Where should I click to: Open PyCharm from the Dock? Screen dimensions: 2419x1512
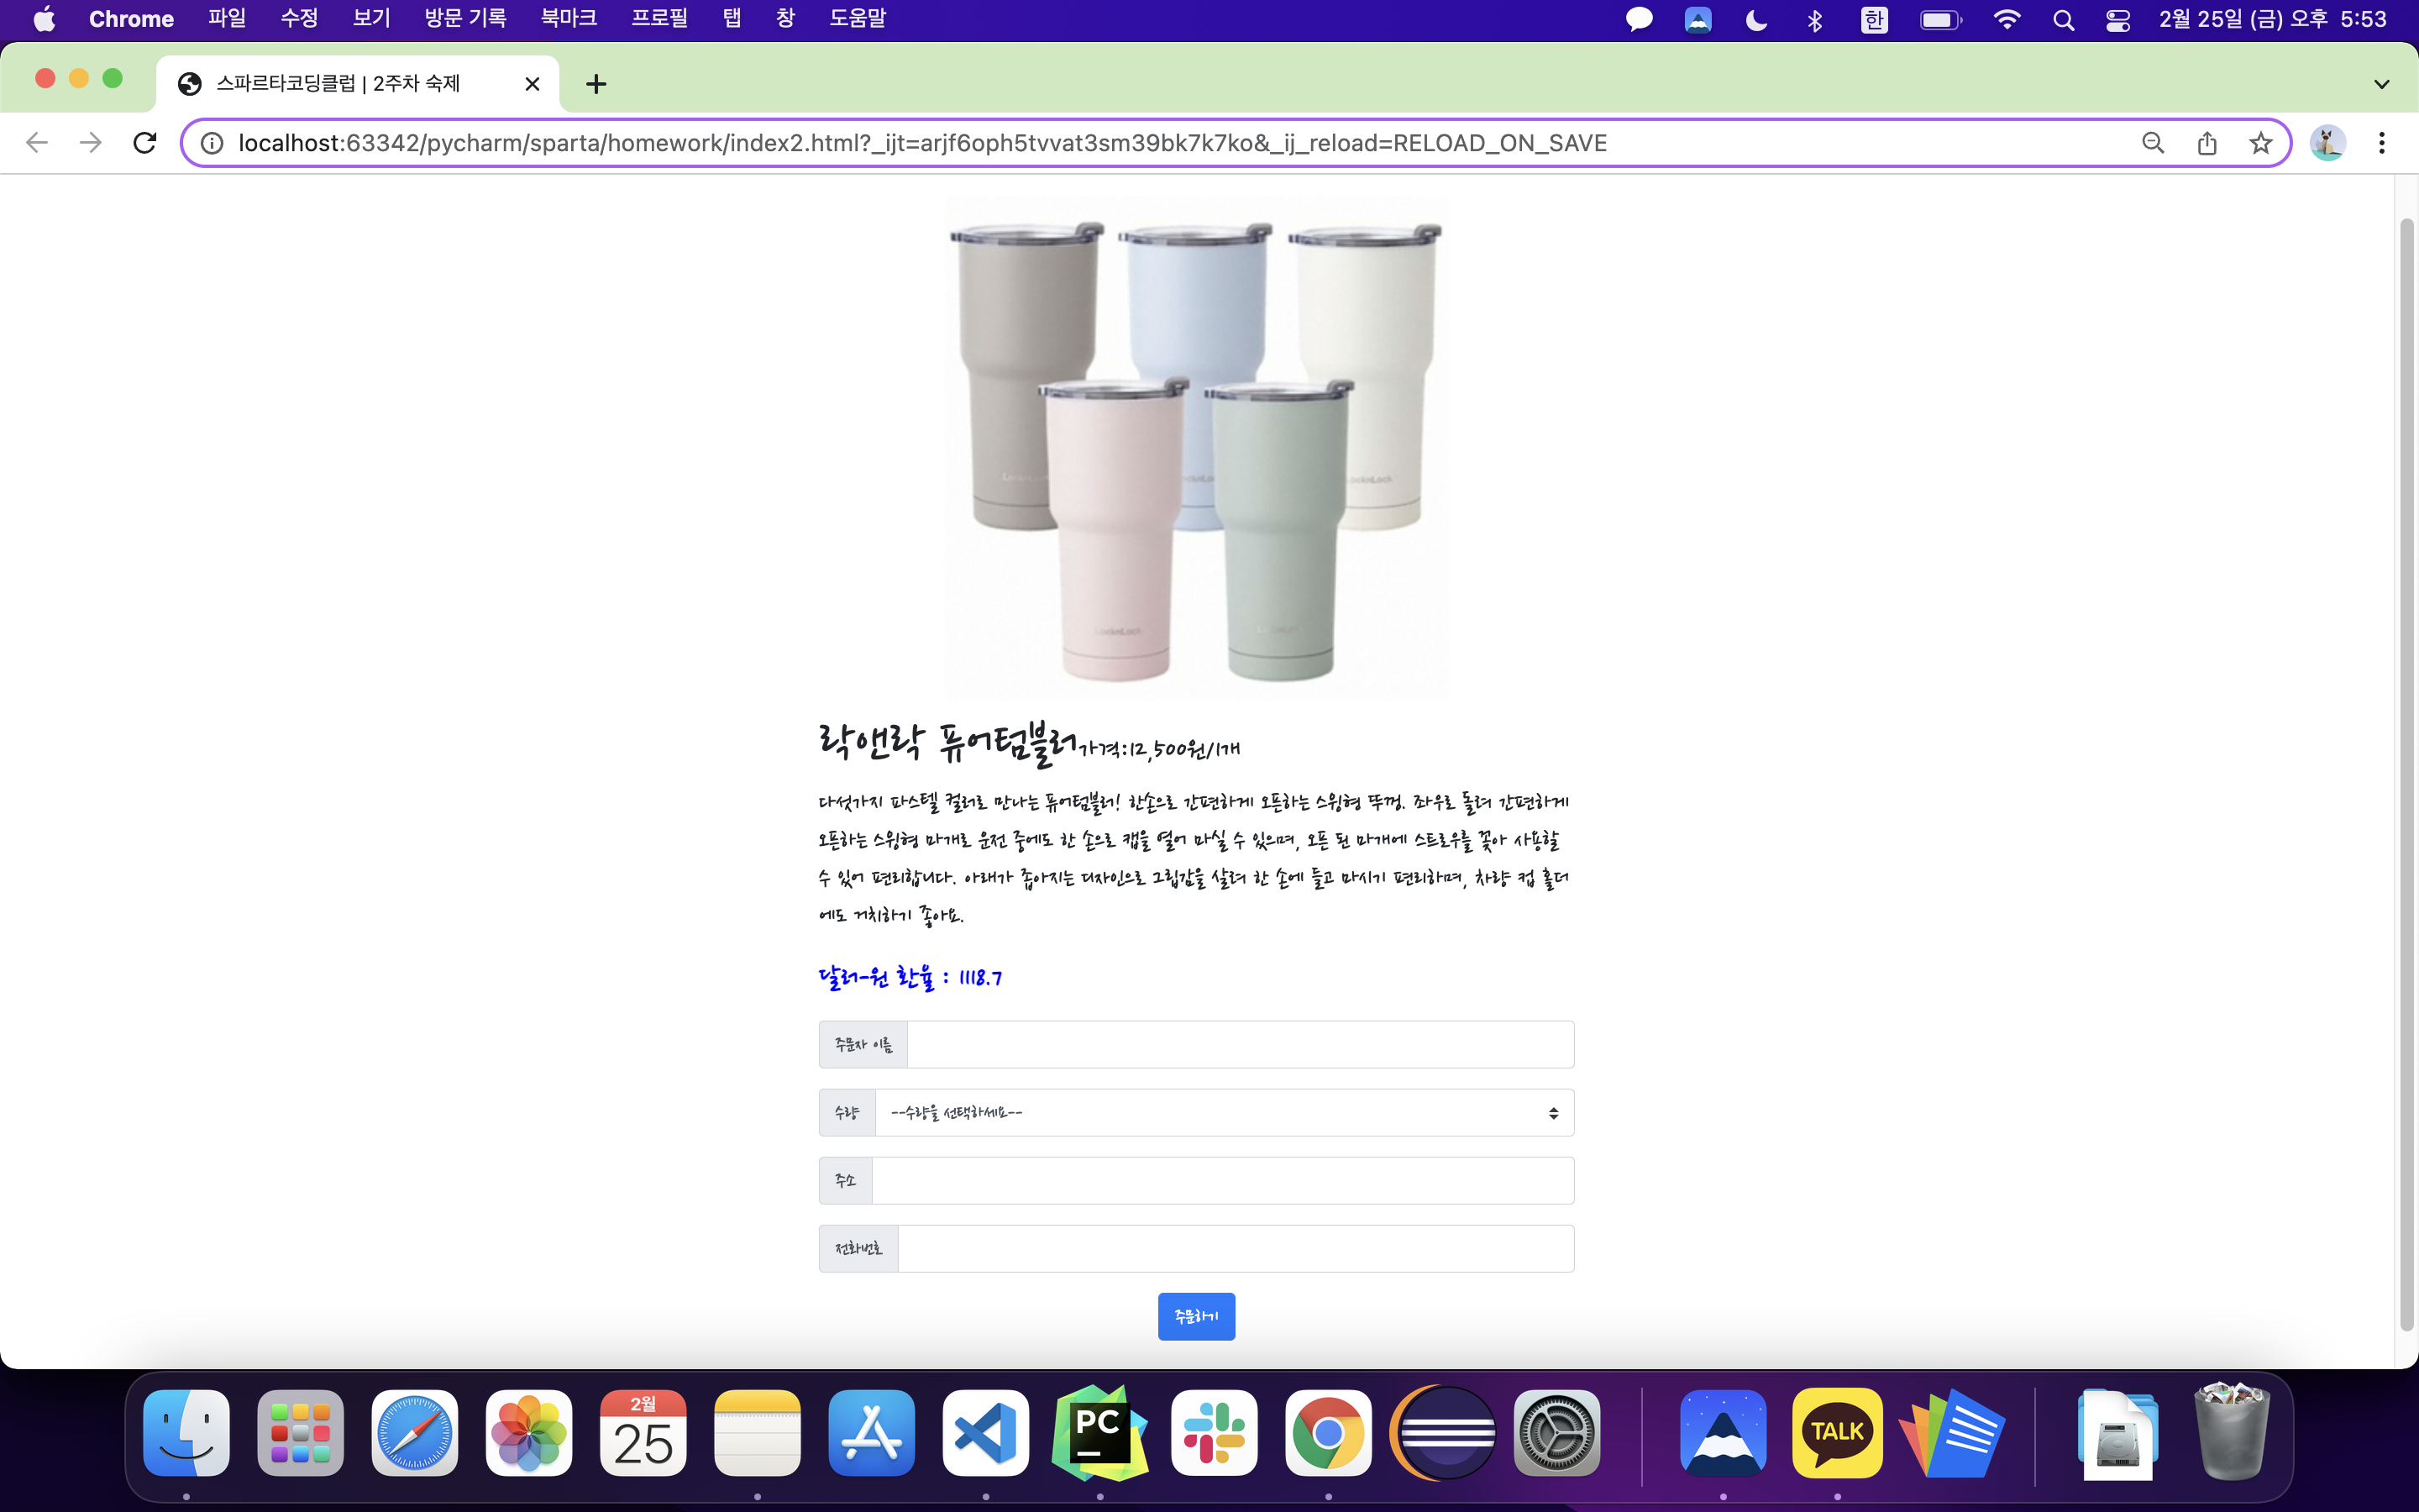click(1099, 1432)
